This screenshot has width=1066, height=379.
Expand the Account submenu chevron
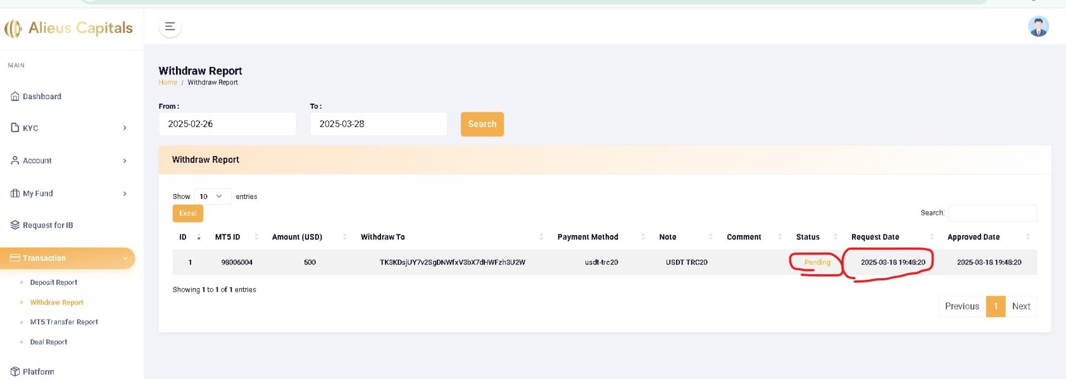coord(125,161)
